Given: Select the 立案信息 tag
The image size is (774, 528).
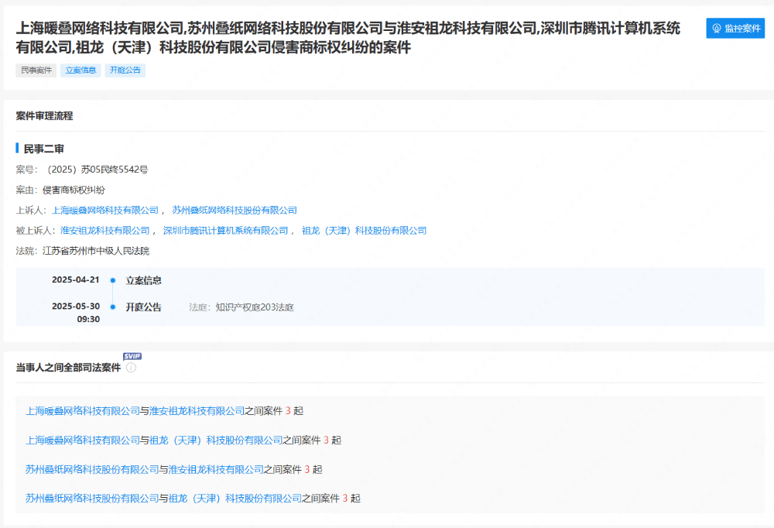Looking at the screenshot, I should coord(80,70).
